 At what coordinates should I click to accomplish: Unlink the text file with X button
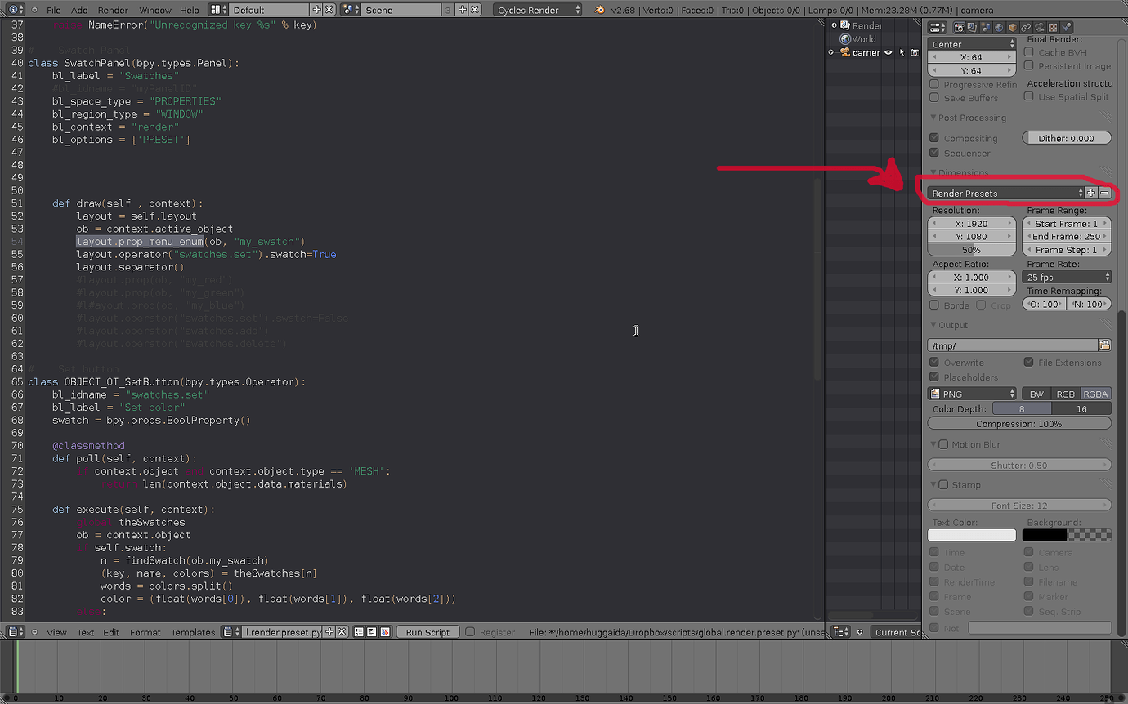point(342,632)
